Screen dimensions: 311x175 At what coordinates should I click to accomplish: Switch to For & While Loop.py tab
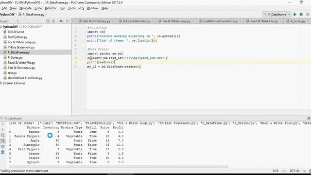[x=176, y=21]
